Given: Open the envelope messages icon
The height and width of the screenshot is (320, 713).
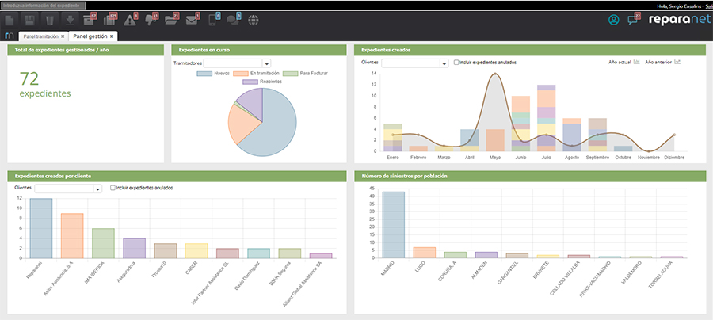Looking at the screenshot, I should pos(191,20).
